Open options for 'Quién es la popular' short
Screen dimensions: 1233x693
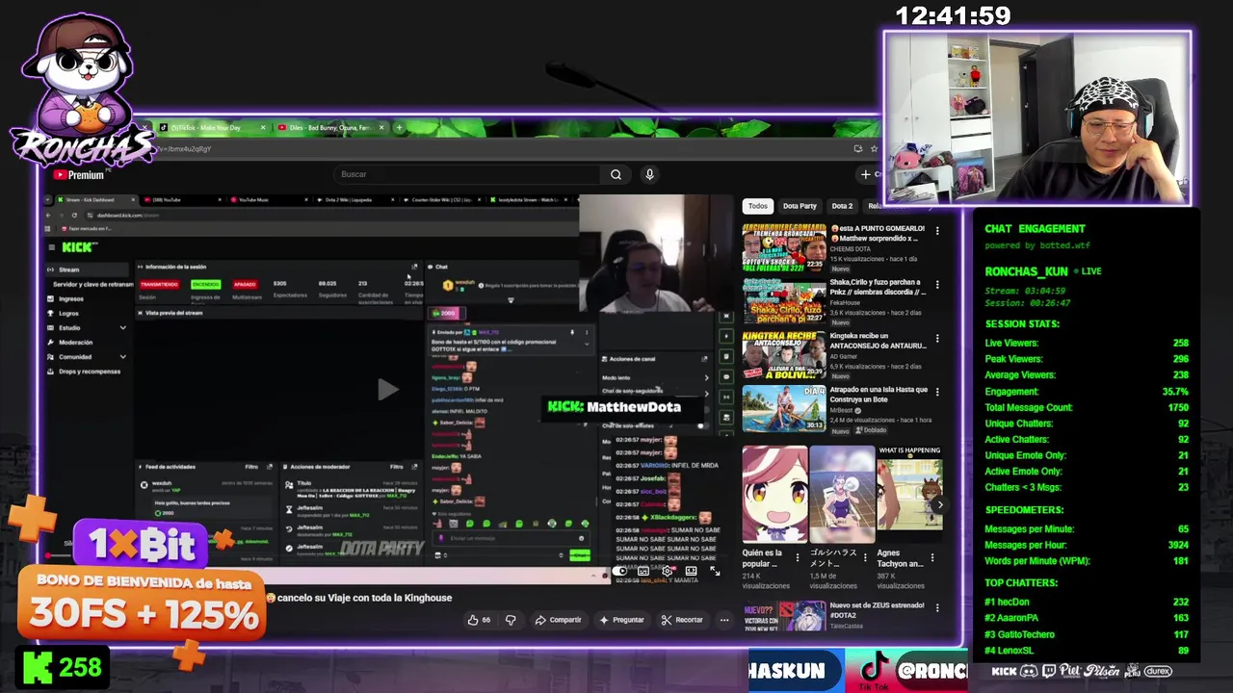(x=798, y=556)
